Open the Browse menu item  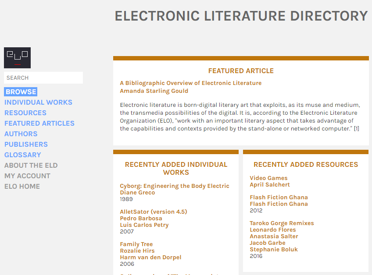coord(21,92)
